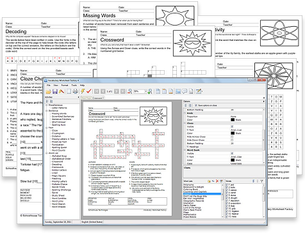Select Missing Words activity in tree

point(59,114)
